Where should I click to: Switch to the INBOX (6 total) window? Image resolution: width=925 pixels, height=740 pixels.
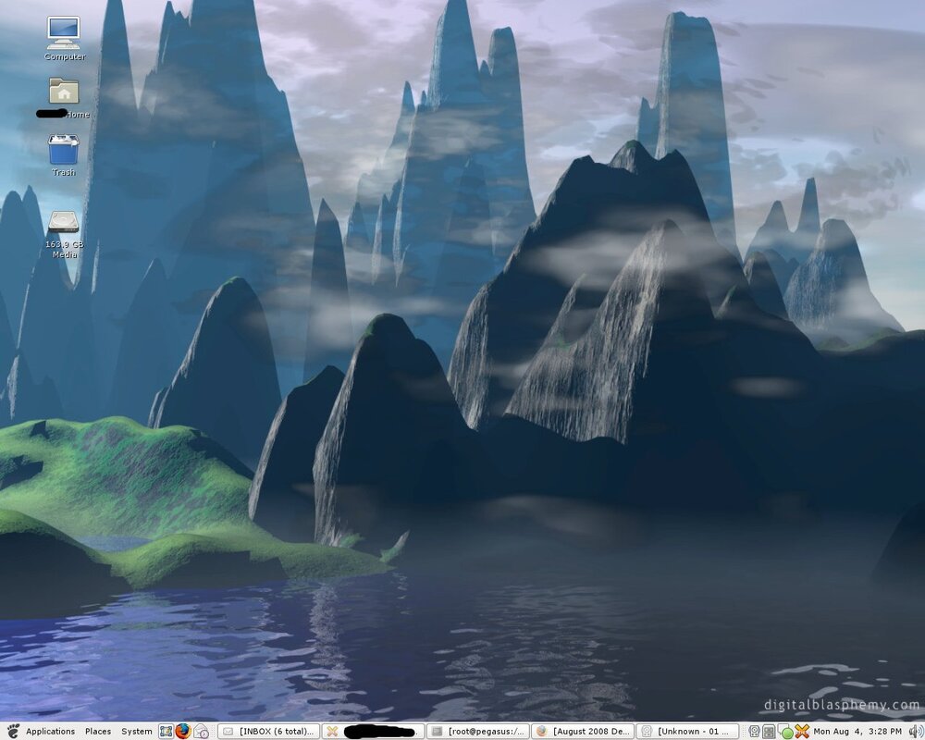pyautogui.click(x=269, y=732)
